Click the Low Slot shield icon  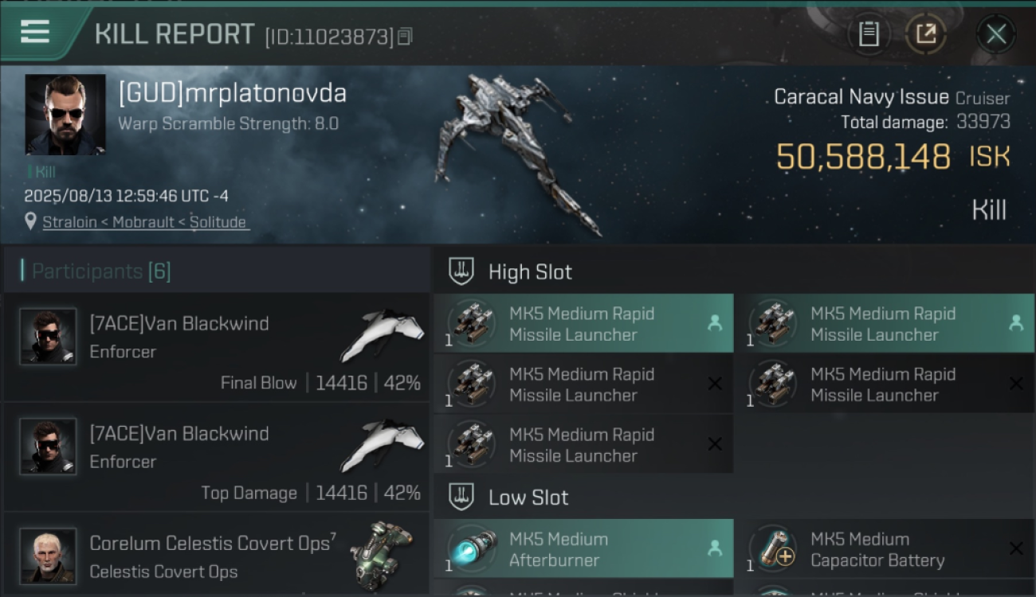point(461,497)
